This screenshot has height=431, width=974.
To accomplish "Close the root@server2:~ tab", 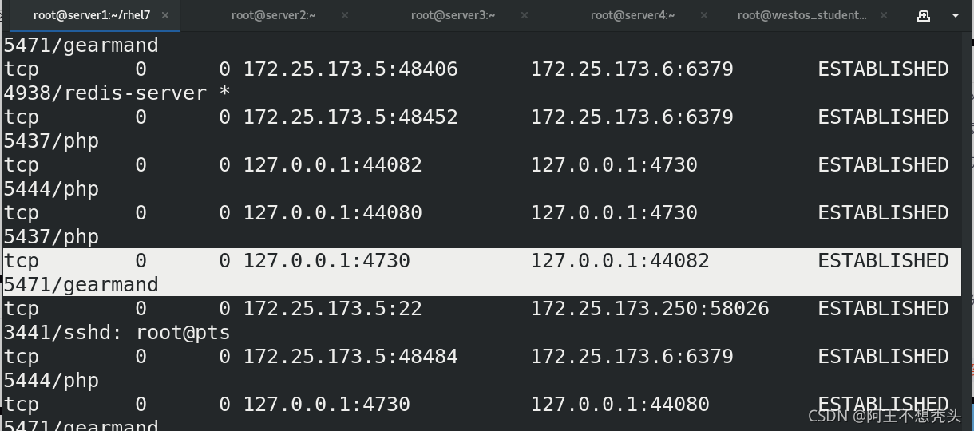I will (345, 15).
